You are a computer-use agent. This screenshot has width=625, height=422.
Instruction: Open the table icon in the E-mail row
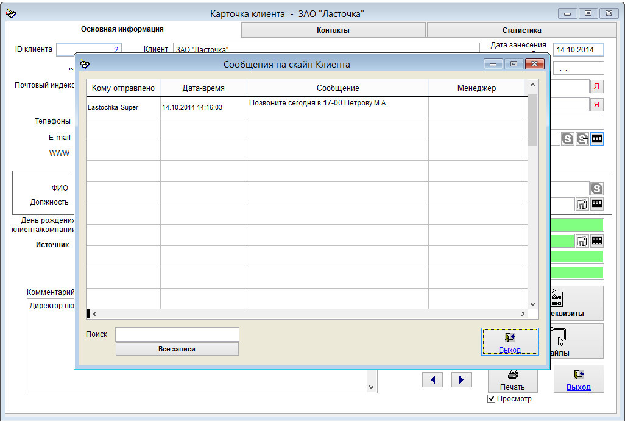coord(597,139)
